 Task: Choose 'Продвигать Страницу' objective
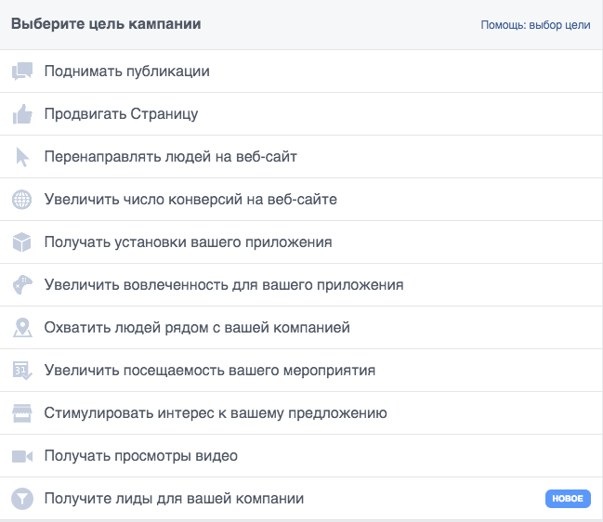coord(301,113)
